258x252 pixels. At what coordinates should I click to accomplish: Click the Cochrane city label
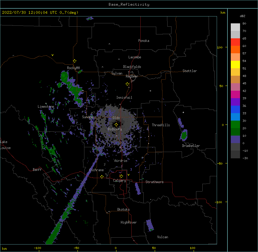click(x=96, y=170)
